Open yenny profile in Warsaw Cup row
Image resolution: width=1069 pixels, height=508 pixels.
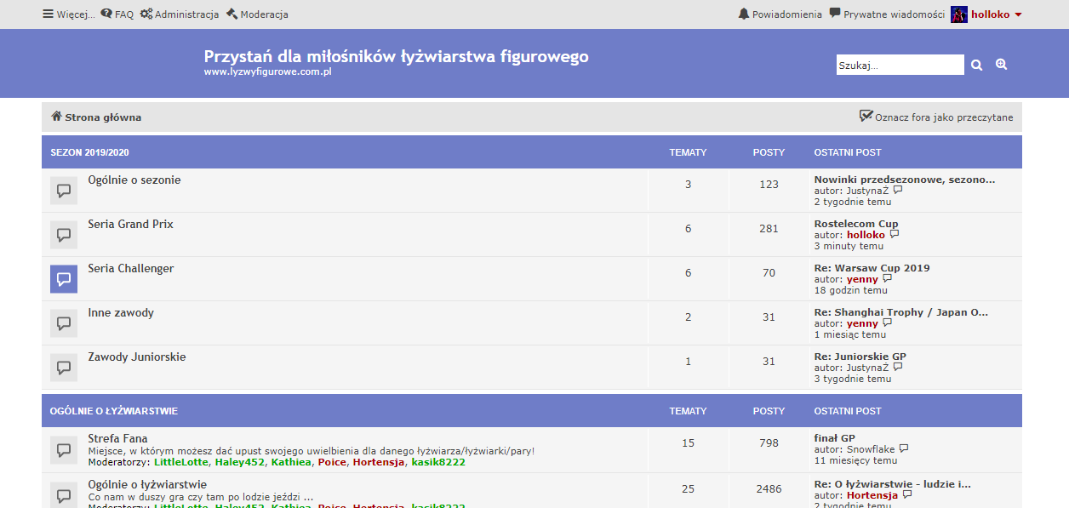click(862, 279)
